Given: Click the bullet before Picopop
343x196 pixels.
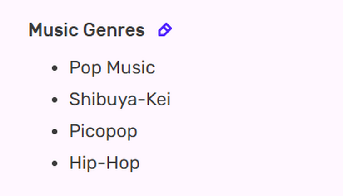Looking at the screenshot, I should [55, 132].
